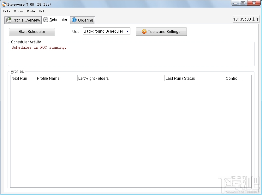Click the Ordering info icon
Viewport: 262px width, 195px height.
point(74,20)
